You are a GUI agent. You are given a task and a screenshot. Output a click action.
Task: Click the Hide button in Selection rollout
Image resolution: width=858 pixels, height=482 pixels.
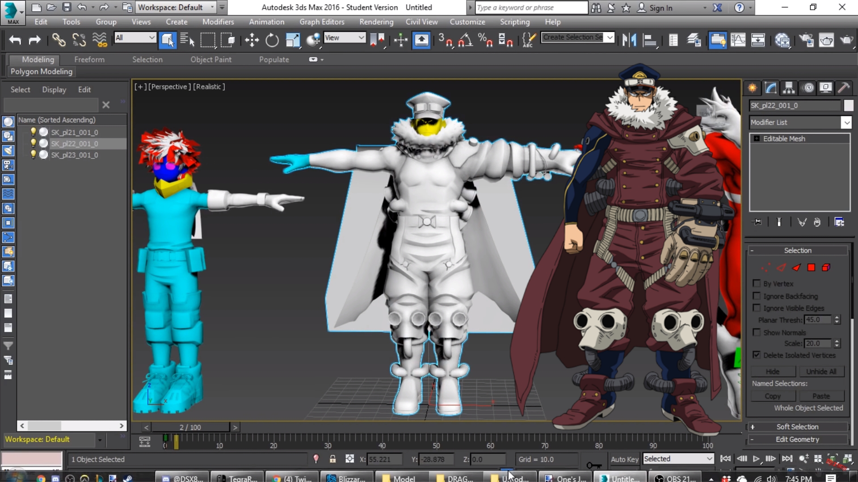(773, 371)
